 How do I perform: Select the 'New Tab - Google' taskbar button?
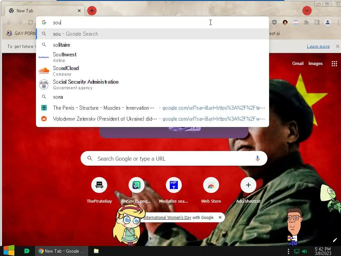[x=62, y=251]
